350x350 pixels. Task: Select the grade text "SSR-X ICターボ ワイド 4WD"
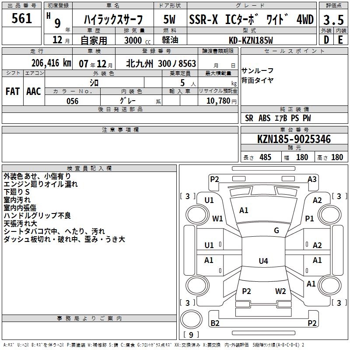click(252, 19)
